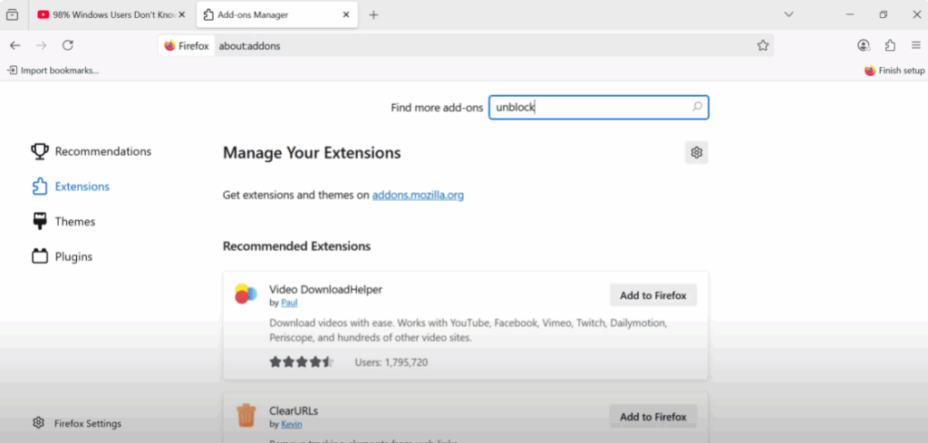The height and width of the screenshot is (443, 928).
Task: Click the Firefox identity badge in the address bar
Action: coord(187,45)
